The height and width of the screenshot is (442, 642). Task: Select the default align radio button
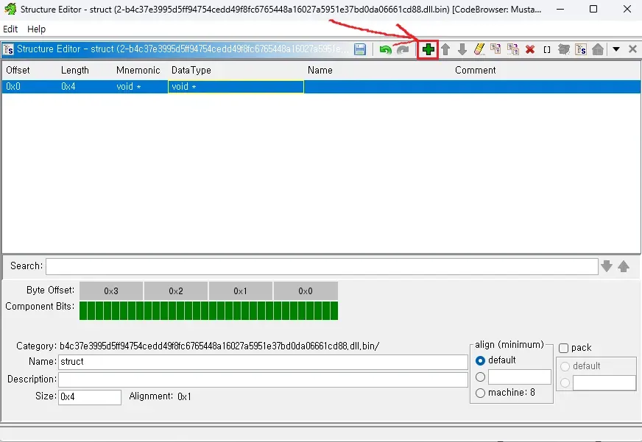point(481,360)
